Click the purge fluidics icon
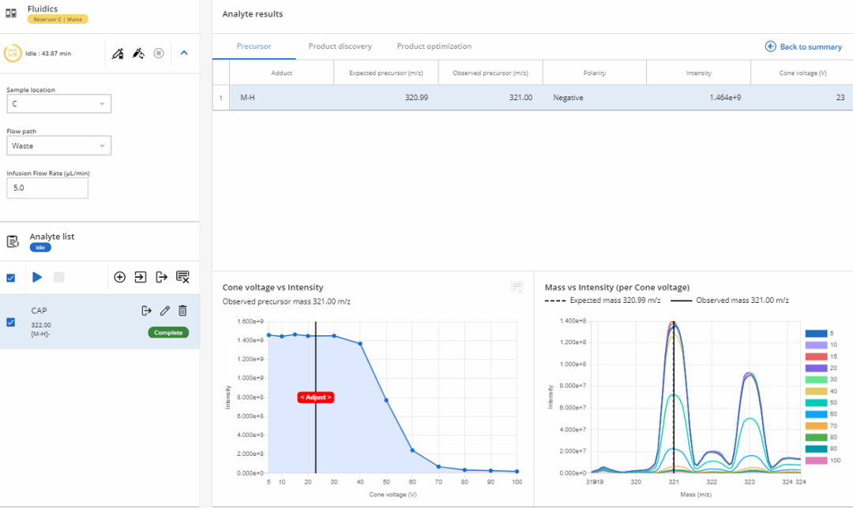Viewport: 853px width, 508px height. [138, 54]
